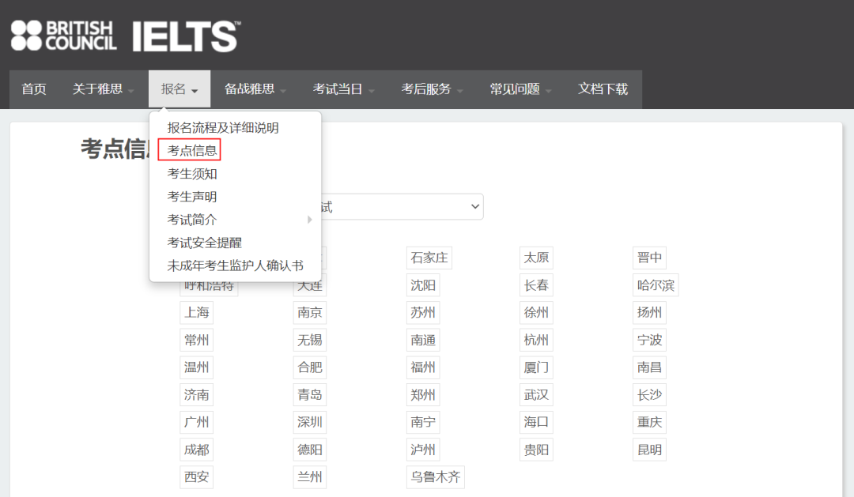
Task: Open the exam type dropdown
Action: click(x=402, y=207)
